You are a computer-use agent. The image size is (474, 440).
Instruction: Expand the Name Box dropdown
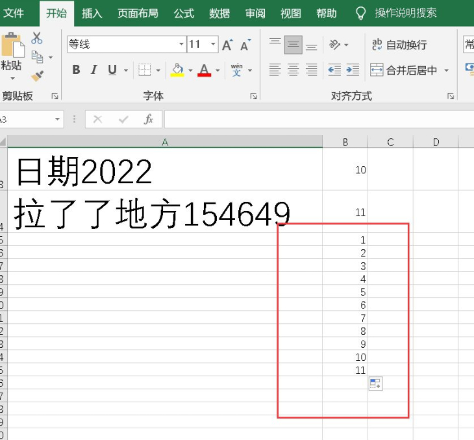(57, 119)
